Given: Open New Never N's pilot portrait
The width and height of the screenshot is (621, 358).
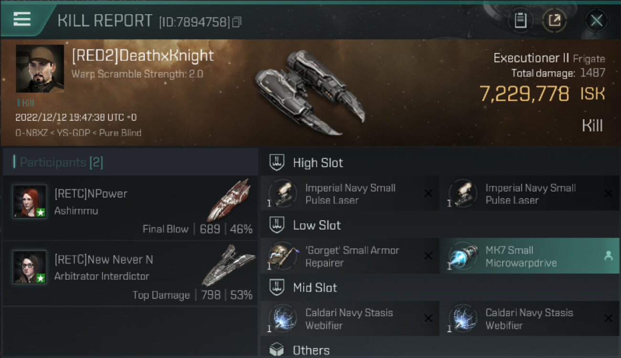Looking at the screenshot, I should pyautogui.click(x=30, y=267).
